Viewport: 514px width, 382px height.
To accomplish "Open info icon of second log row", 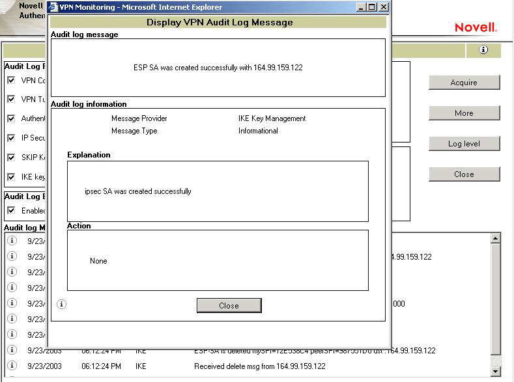I will [x=12, y=256].
